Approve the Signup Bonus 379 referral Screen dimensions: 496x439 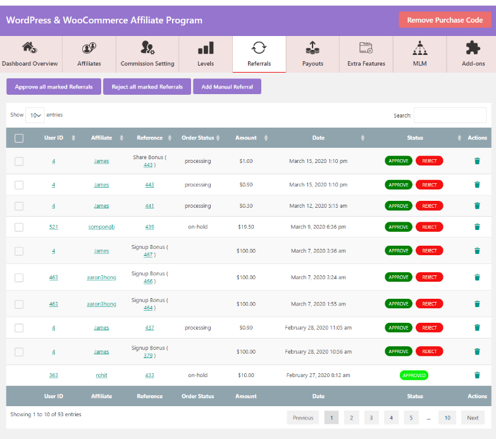pyautogui.click(x=399, y=351)
